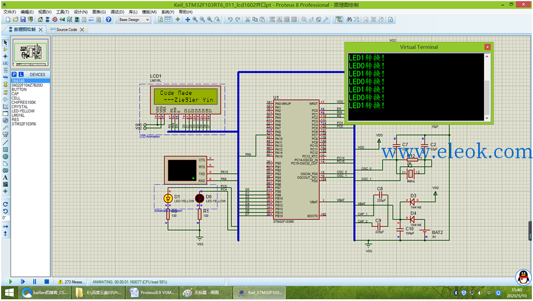
Task: Click the Zoom Out magnifier icon
Action: click(202, 19)
